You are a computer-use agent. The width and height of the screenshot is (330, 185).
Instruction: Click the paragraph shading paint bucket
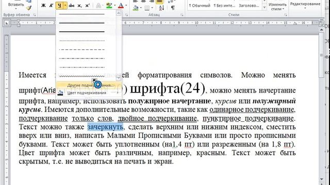[x=136, y=8]
